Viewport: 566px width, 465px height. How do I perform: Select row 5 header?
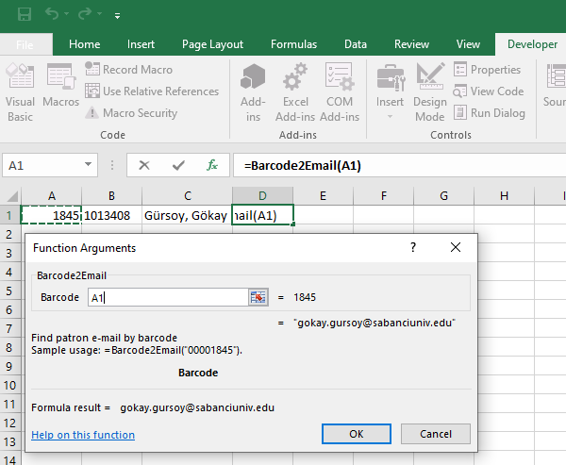tap(10, 291)
